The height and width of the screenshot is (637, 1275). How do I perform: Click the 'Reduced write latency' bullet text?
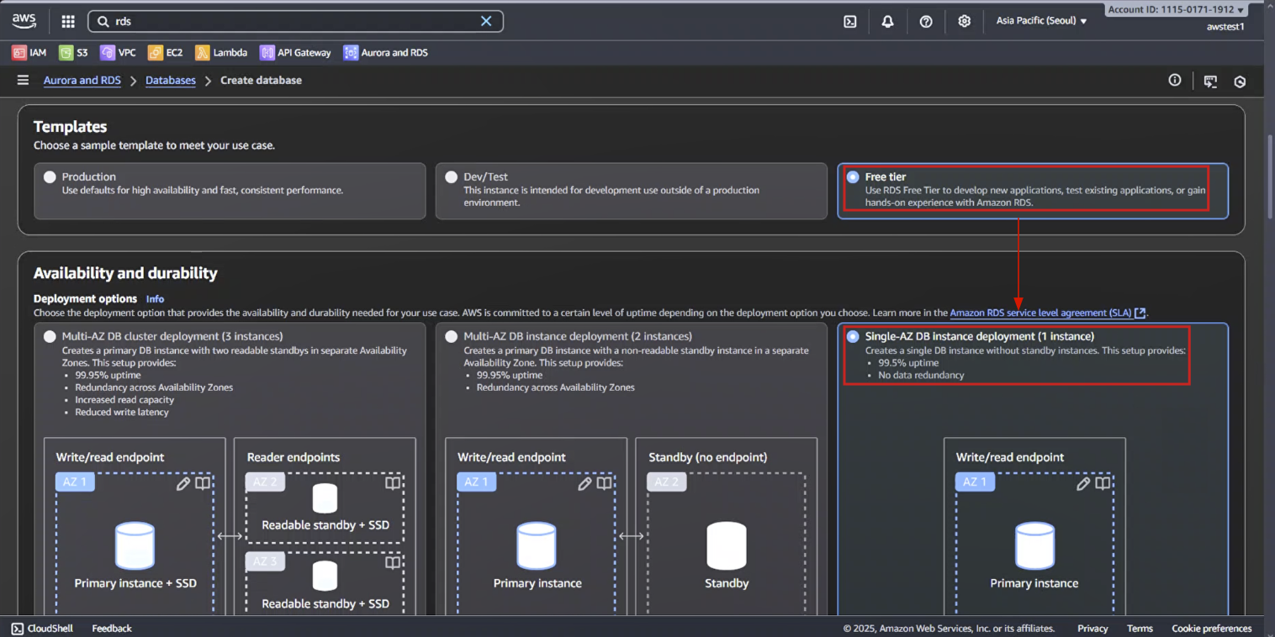pos(122,412)
